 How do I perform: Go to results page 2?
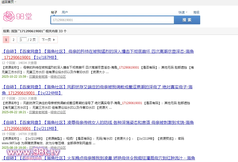(x=14, y=40)
